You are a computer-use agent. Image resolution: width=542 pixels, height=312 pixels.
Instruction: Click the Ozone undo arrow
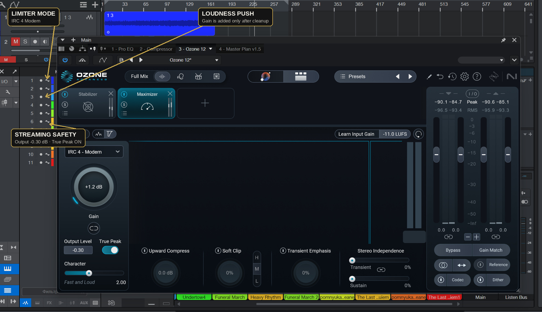point(440,77)
